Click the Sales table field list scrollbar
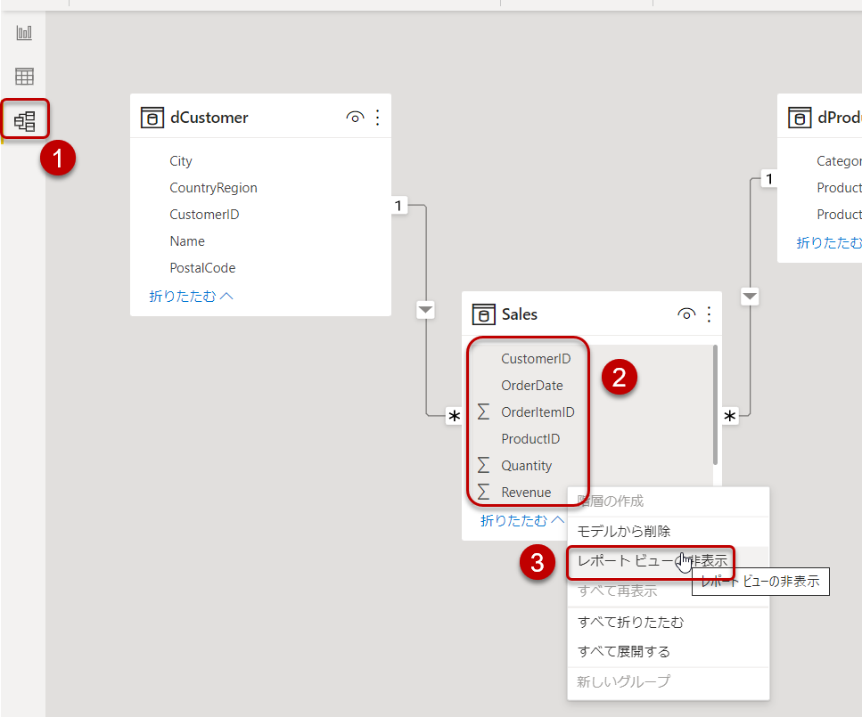The image size is (862, 717). 715,405
